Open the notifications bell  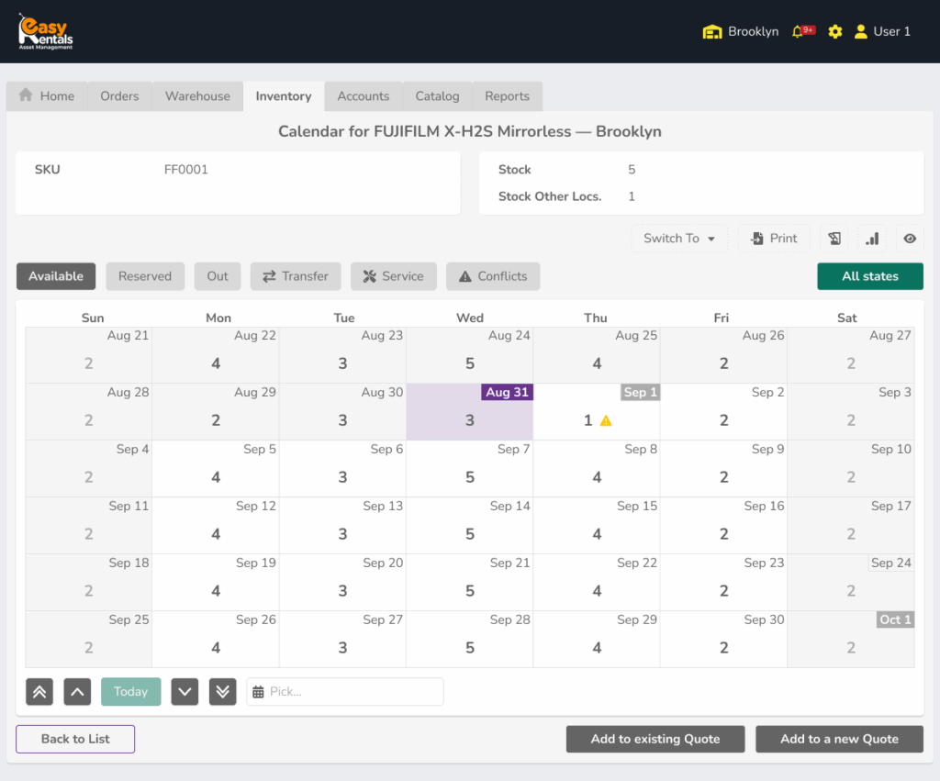802,31
